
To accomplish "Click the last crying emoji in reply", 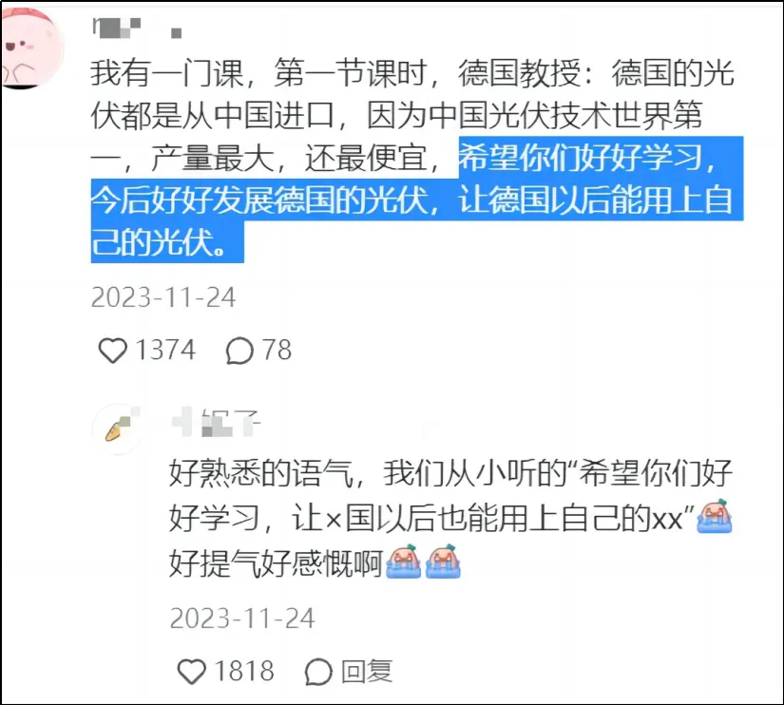I will pos(443,562).
